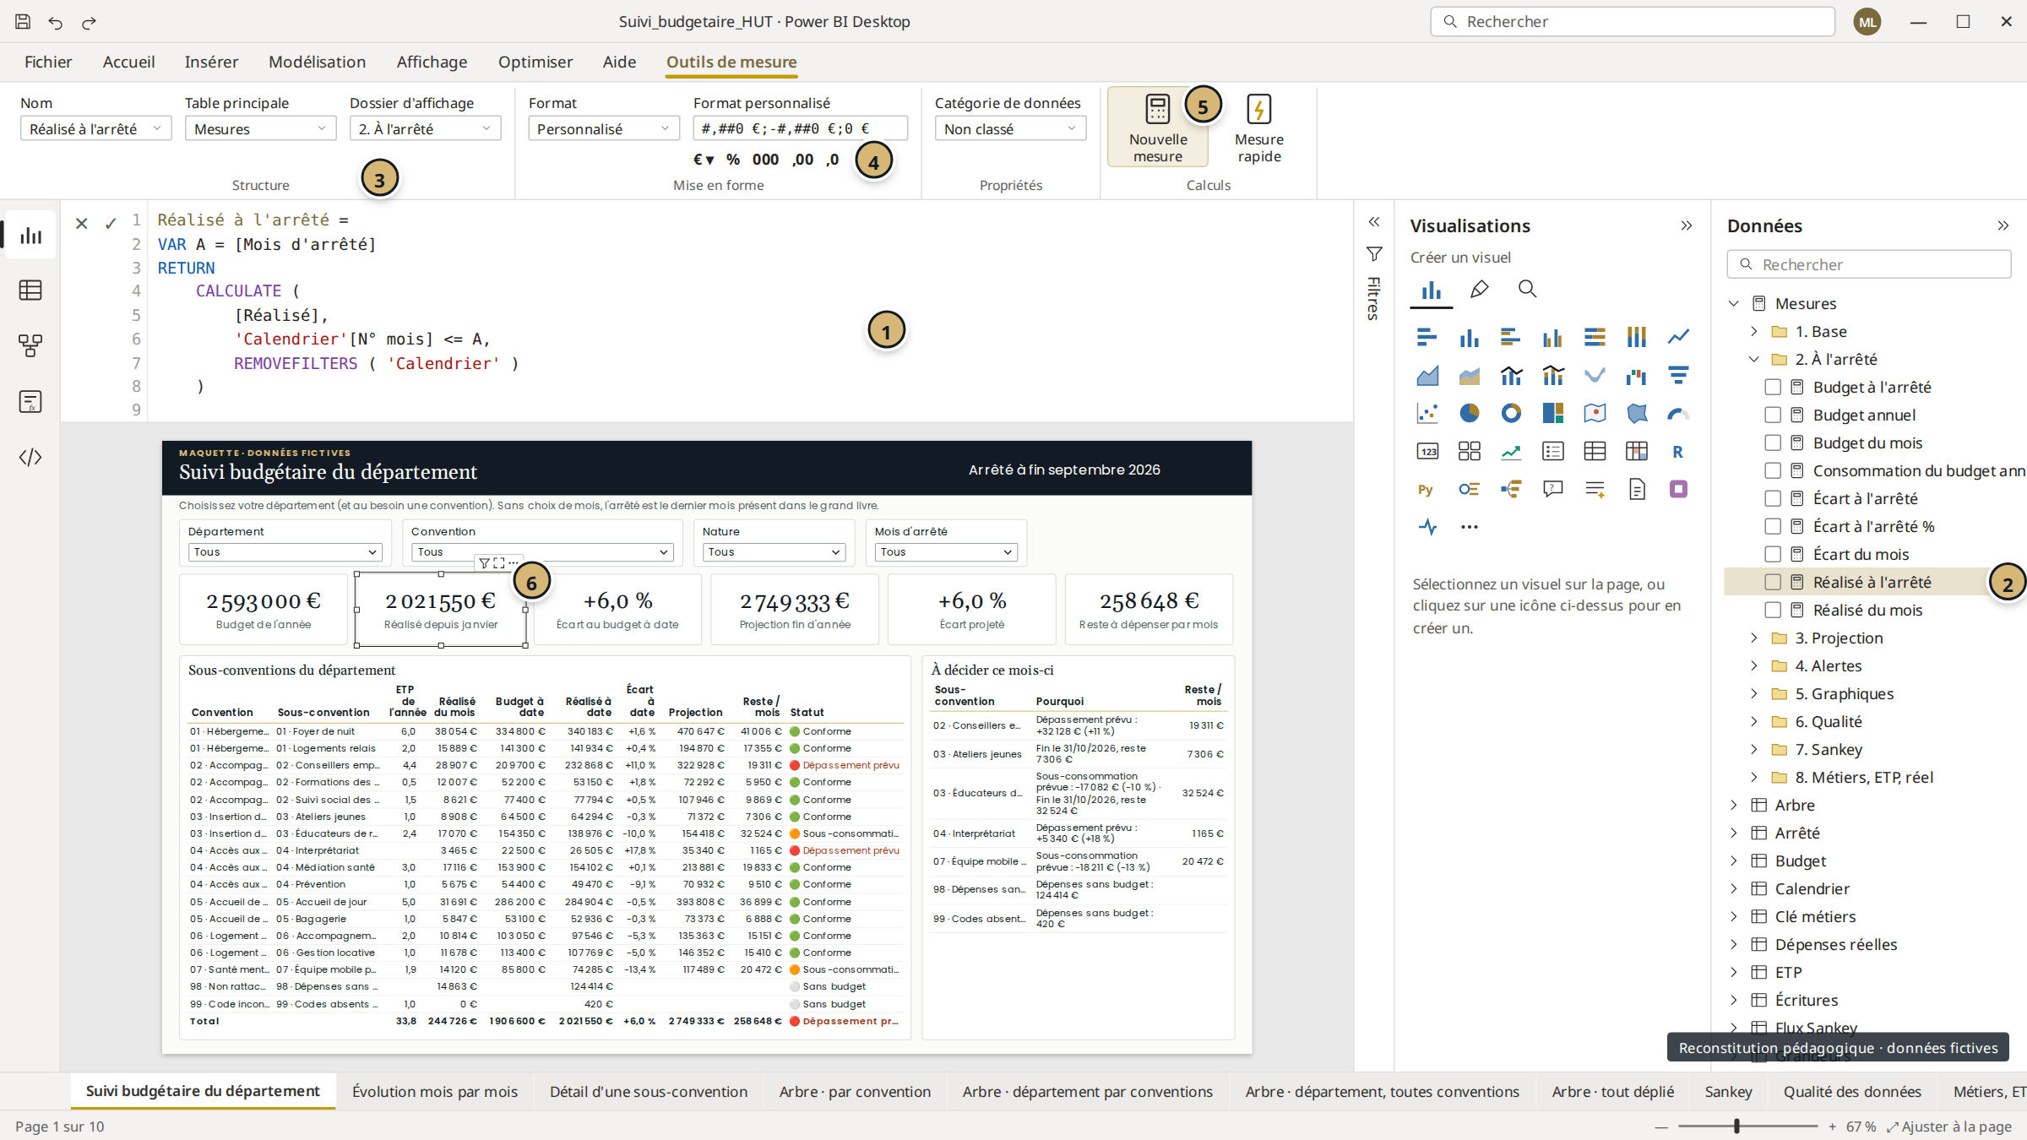This screenshot has height=1140, width=2027.
Task: Select the Donut chart visualization icon
Action: 1511,413
